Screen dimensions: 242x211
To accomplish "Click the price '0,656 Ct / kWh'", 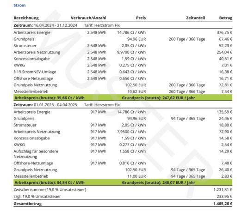I will (133, 78).
